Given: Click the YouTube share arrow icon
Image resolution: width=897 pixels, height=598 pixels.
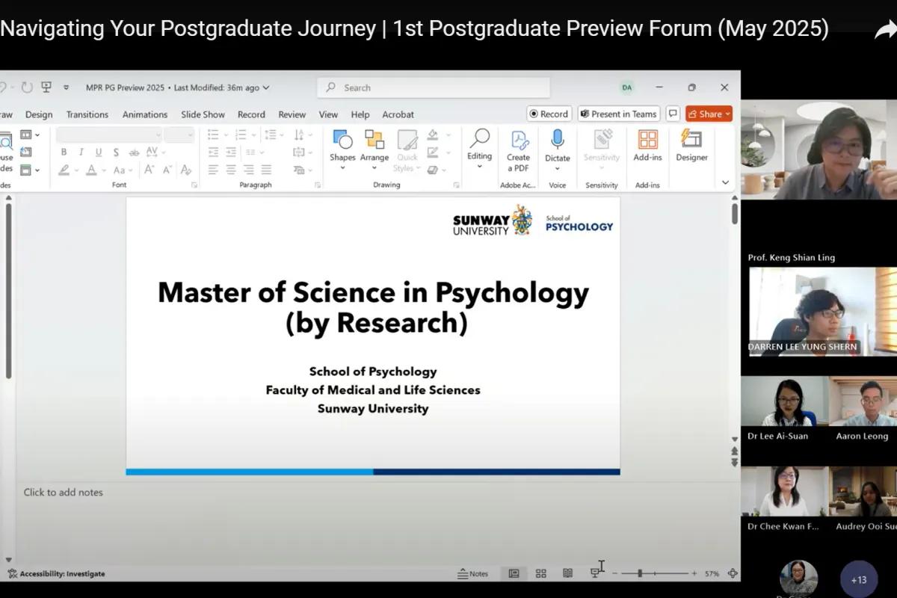Looking at the screenshot, I should tap(885, 30).
